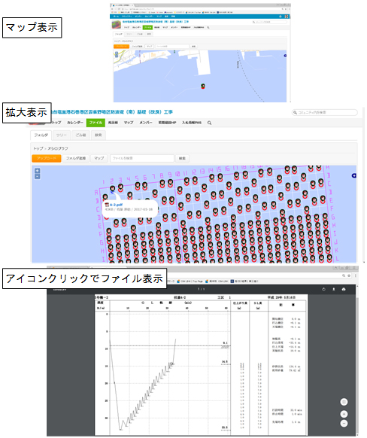Click the magnifier icon in the navigation bar
The image size is (367, 438).
(209, 123)
